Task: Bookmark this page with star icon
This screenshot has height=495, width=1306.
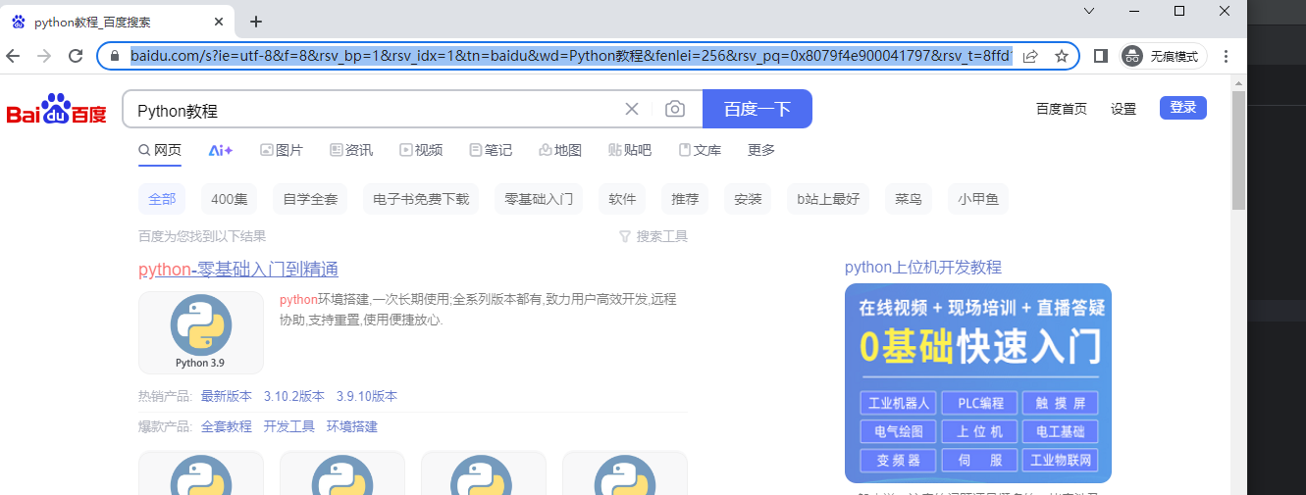Action: (x=1062, y=56)
